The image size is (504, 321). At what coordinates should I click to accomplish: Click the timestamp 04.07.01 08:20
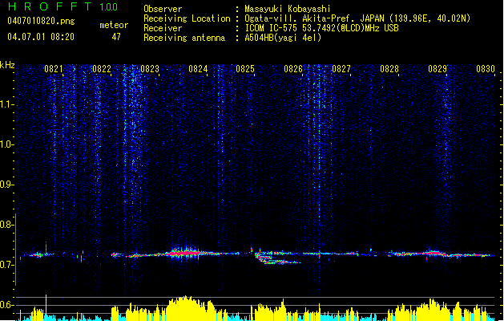coord(41,37)
